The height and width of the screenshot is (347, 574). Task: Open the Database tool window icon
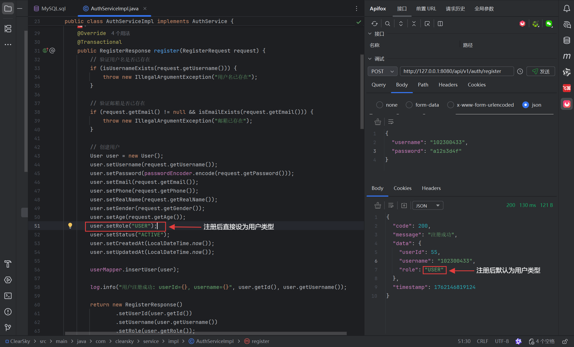pyautogui.click(x=567, y=40)
